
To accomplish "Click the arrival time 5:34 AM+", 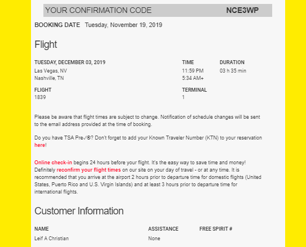I will 193,78.
